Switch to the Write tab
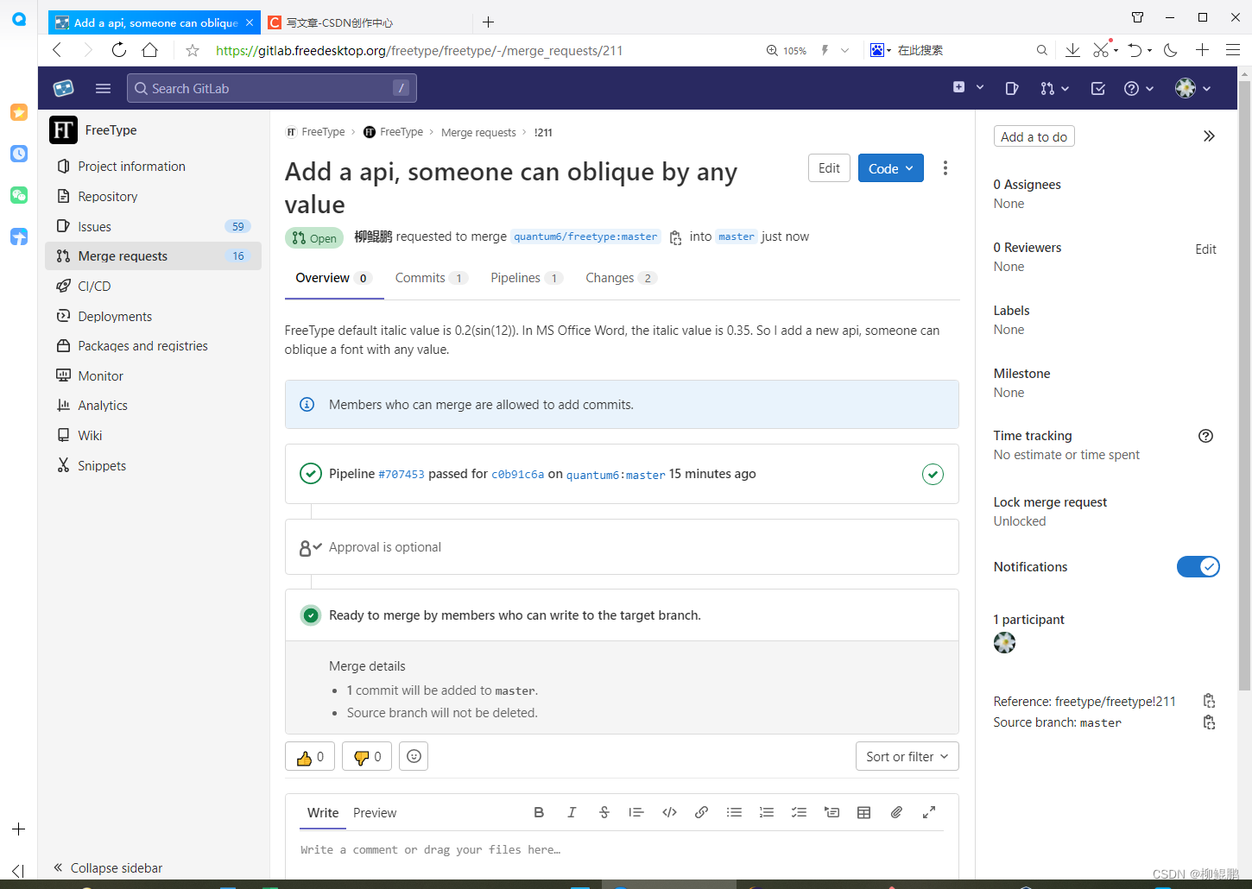1252x889 pixels. click(x=323, y=813)
